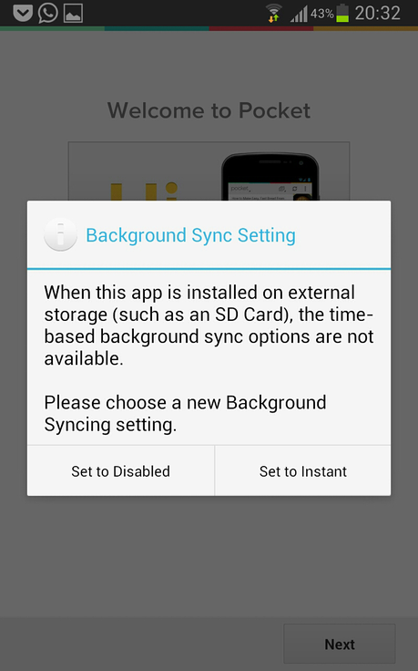Click the round info icon in dialog
This screenshot has width=418, height=671.
click(61, 234)
